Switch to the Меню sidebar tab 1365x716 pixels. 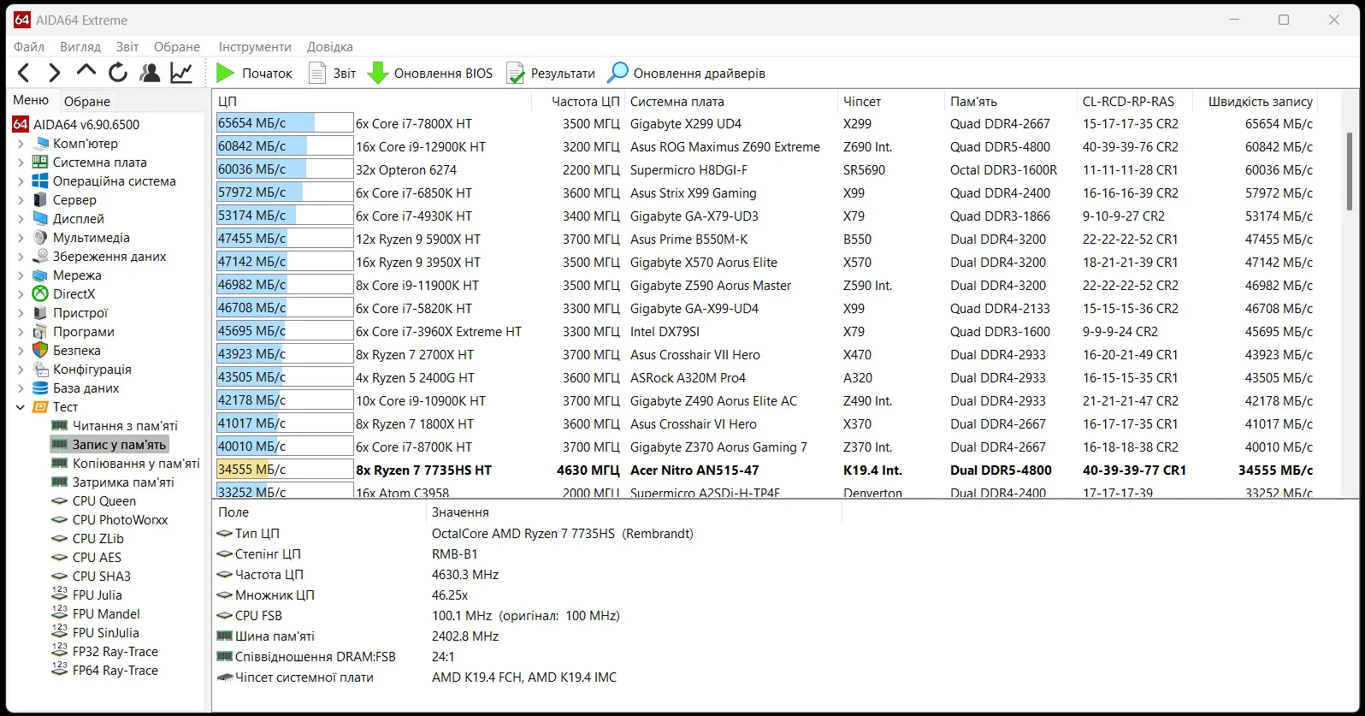[x=31, y=100]
